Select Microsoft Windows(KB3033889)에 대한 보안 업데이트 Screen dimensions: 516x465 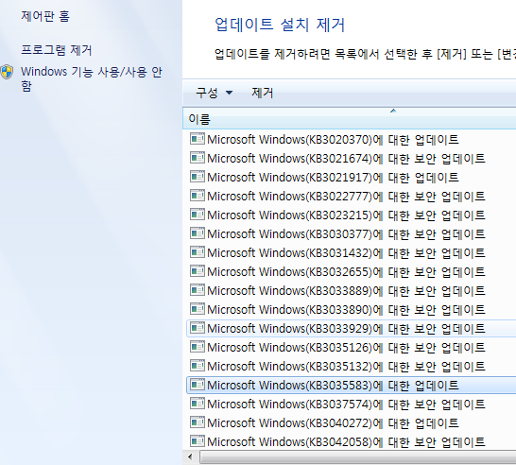pos(346,290)
